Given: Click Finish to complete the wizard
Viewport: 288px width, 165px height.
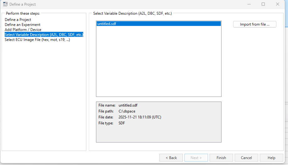Looking at the screenshot, I should point(221,158).
